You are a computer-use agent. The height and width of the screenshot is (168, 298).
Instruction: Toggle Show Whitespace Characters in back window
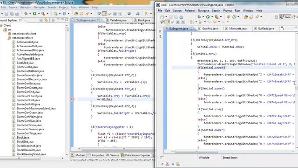(120, 14)
